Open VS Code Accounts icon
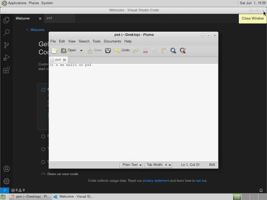Screen dimensions: 267x200 coord(6,169)
